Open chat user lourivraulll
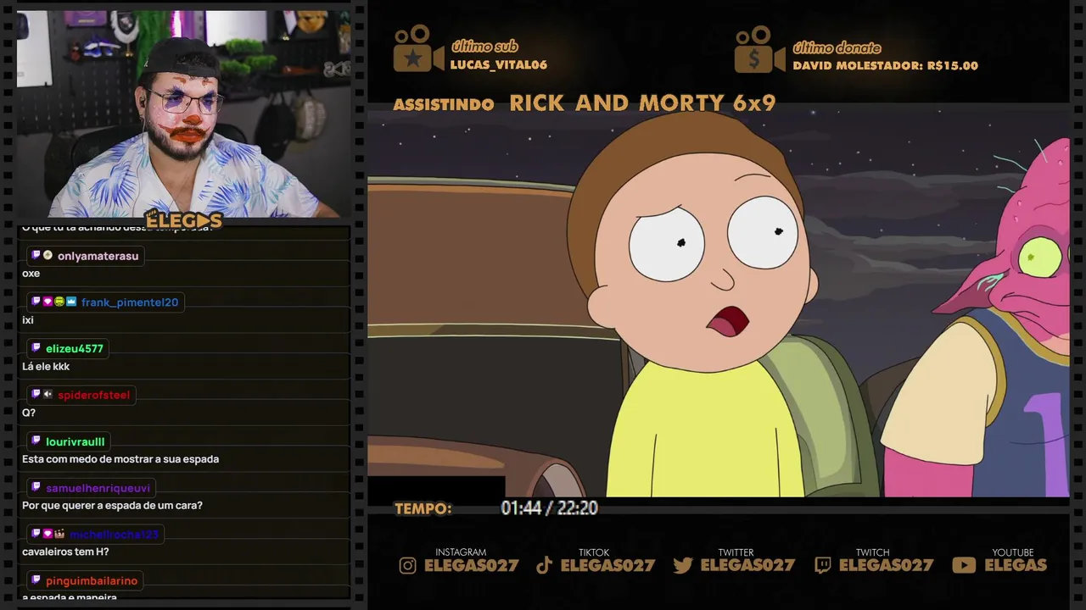1086x610 pixels. [76, 441]
